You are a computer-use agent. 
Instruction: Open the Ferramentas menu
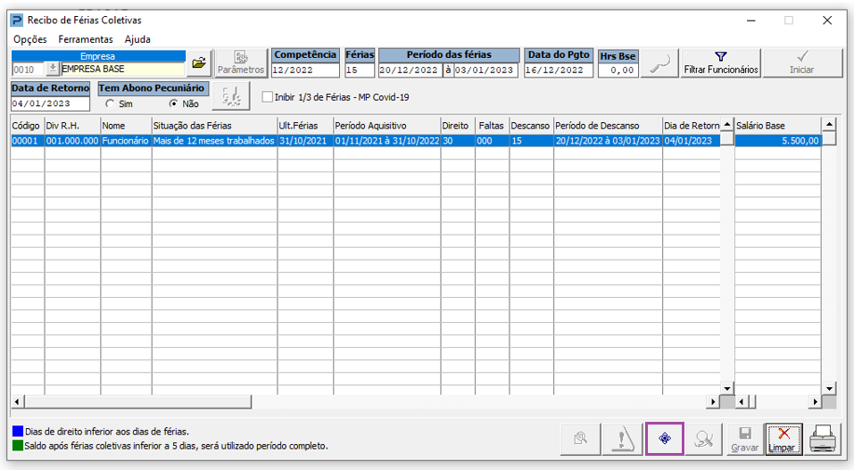coord(86,39)
